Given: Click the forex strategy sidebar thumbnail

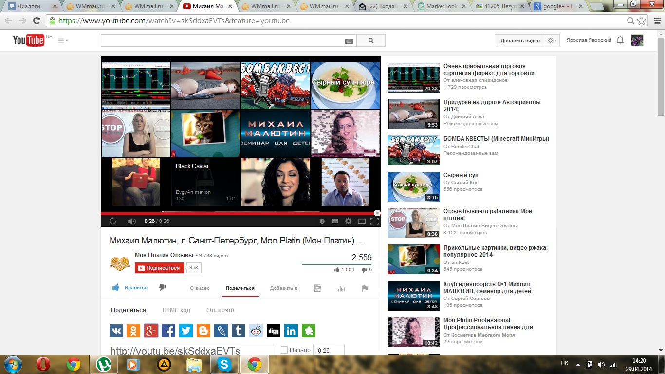Looking at the screenshot, I should tap(413, 78).
